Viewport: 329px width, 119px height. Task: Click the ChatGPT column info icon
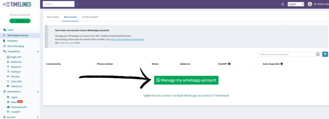[229, 64]
